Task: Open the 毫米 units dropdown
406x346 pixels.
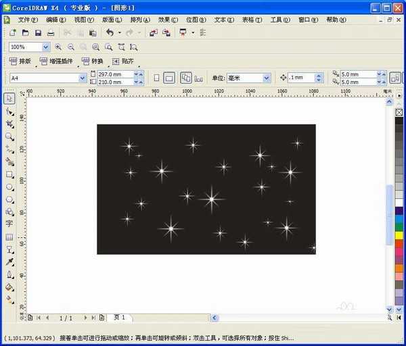Action: [266, 78]
